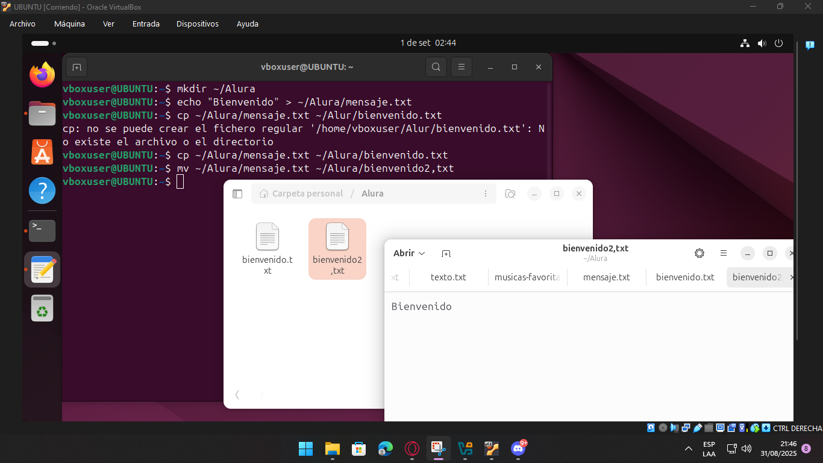This screenshot has height=463, width=823.
Task: Focus the terminal at the cursor prompt
Action: (180, 181)
